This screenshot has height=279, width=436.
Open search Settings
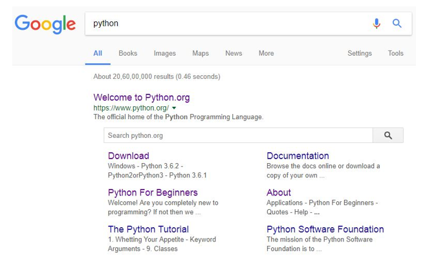pyautogui.click(x=360, y=53)
